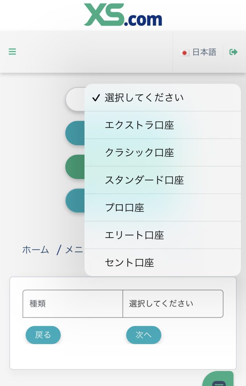Image resolution: width=246 pixels, height=386 pixels.
Task: Click the partially hidden white pill button
Action: [75, 99]
